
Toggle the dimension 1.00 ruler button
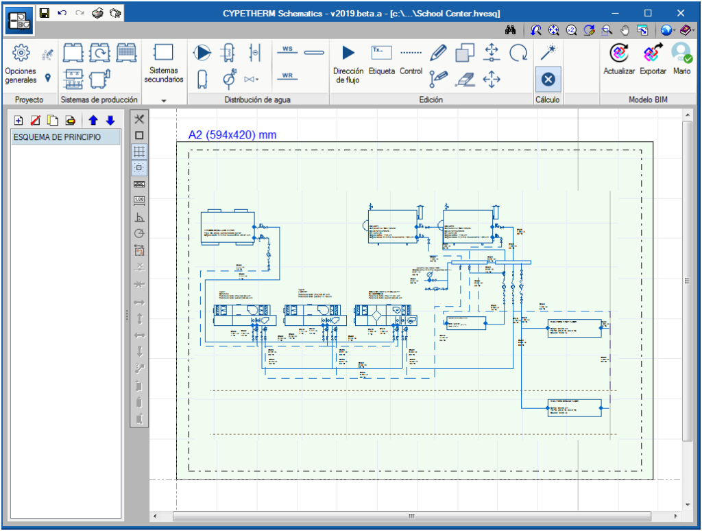coord(139,200)
